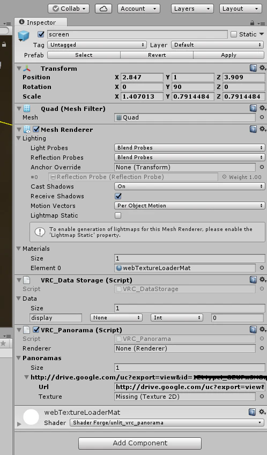The width and height of the screenshot is (267, 455).
Task: Click the 'display' data name field
Action: (55, 318)
